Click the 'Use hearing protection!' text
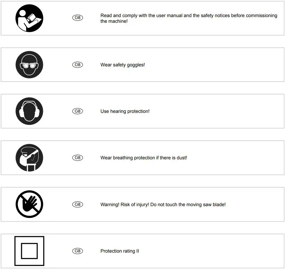286x270 pixels. [125, 112]
